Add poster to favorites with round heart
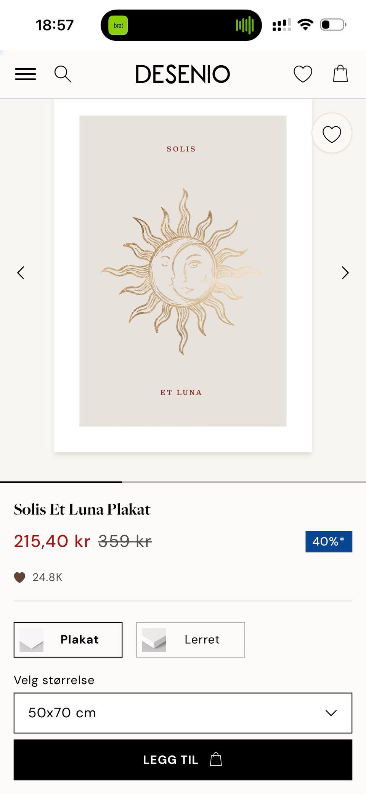This screenshot has width=366, height=794. pos(332,134)
